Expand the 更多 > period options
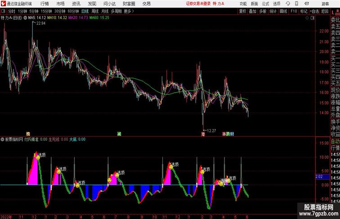340x219 pixels. [129, 11]
